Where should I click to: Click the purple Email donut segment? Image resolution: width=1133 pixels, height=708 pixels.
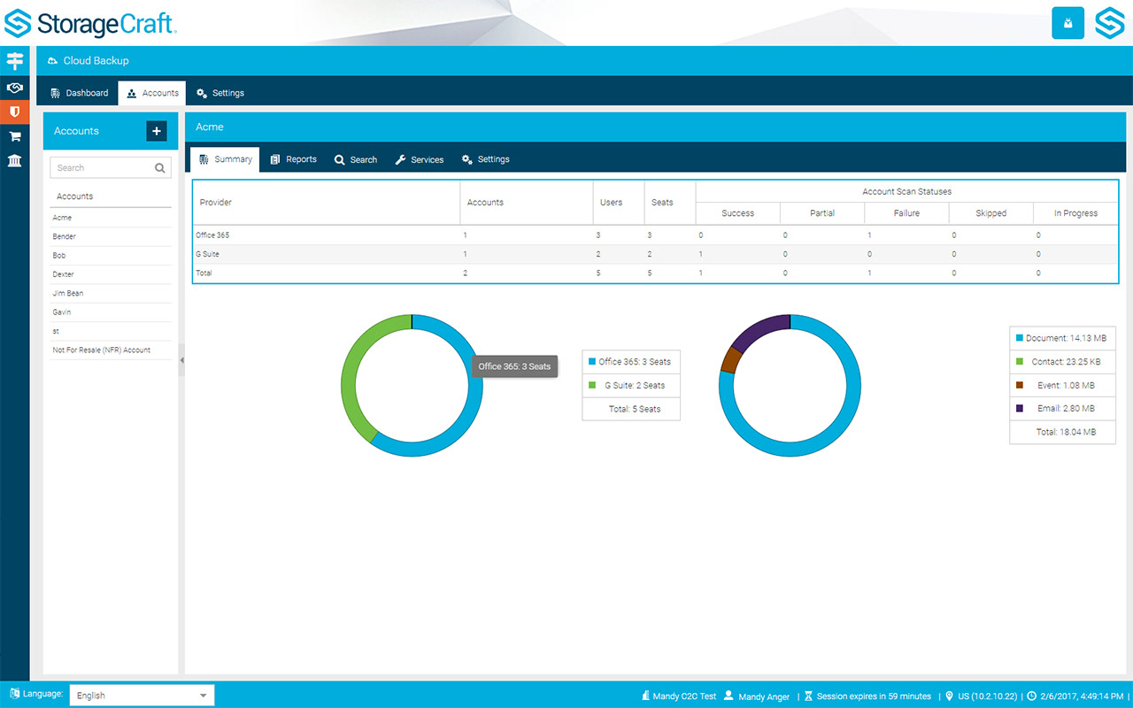coord(760,330)
